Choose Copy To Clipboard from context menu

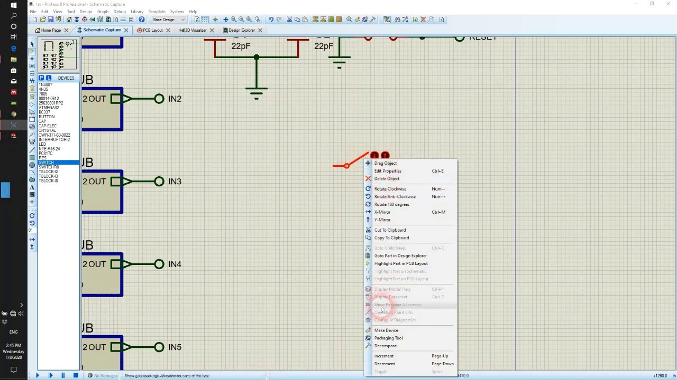(x=391, y=237)
